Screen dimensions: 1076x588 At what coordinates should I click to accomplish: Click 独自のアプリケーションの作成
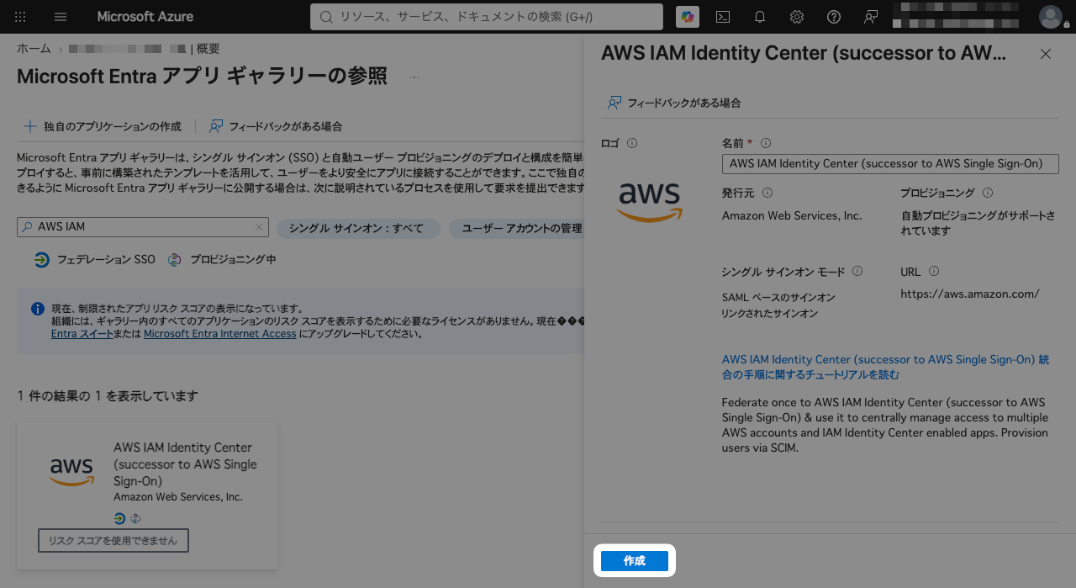pyautogui.click(x=102, y=126)
